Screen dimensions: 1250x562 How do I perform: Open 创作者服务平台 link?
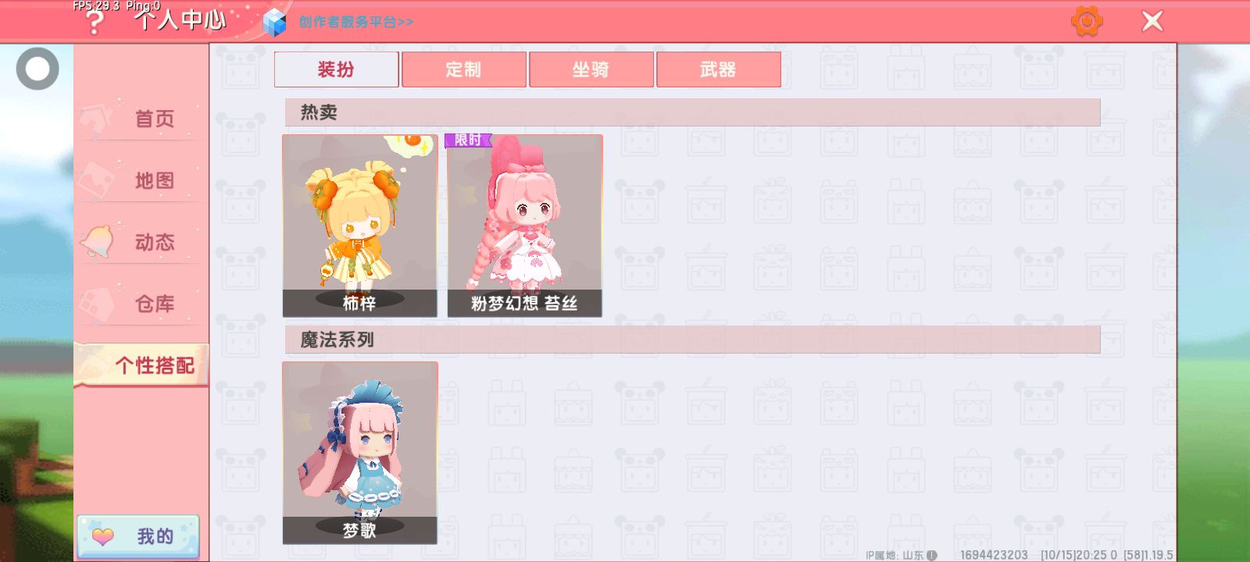[356, 22]
